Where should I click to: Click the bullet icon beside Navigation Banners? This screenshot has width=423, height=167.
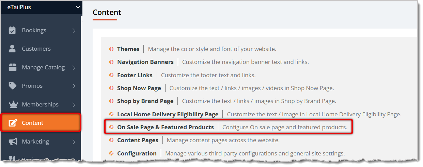click(111, 62)
